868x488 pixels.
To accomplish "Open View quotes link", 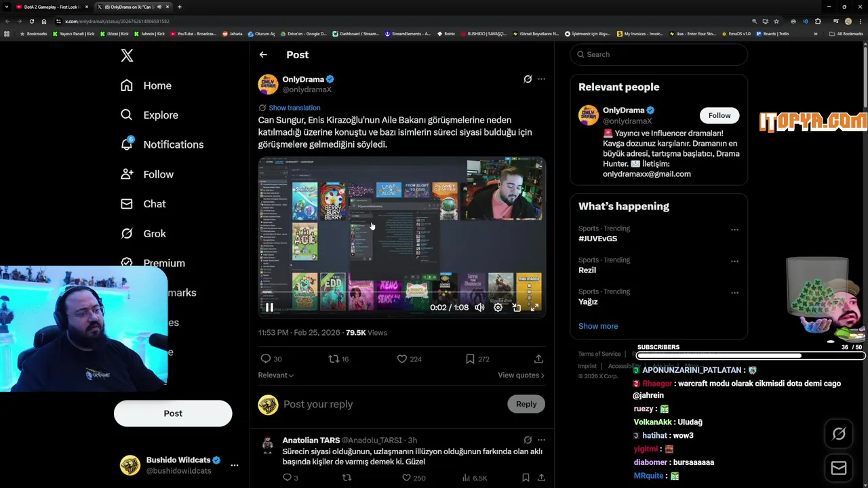I will (521, 375).
